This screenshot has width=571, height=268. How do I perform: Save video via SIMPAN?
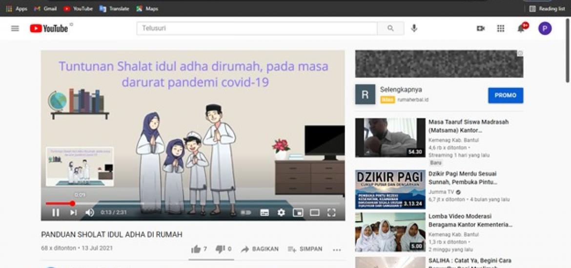[x=305, y=249]
